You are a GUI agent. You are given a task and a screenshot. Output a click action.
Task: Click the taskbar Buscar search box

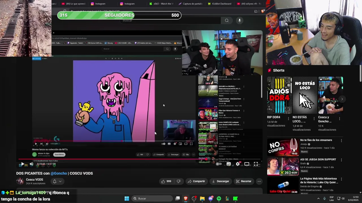point(152,198)
